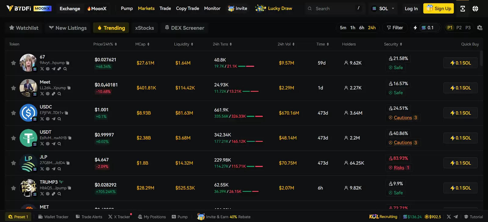Image resolution: width=488 pixels, height=222 pixels.
Task: Switch to the New Listings tab
Action: (68, 28)
